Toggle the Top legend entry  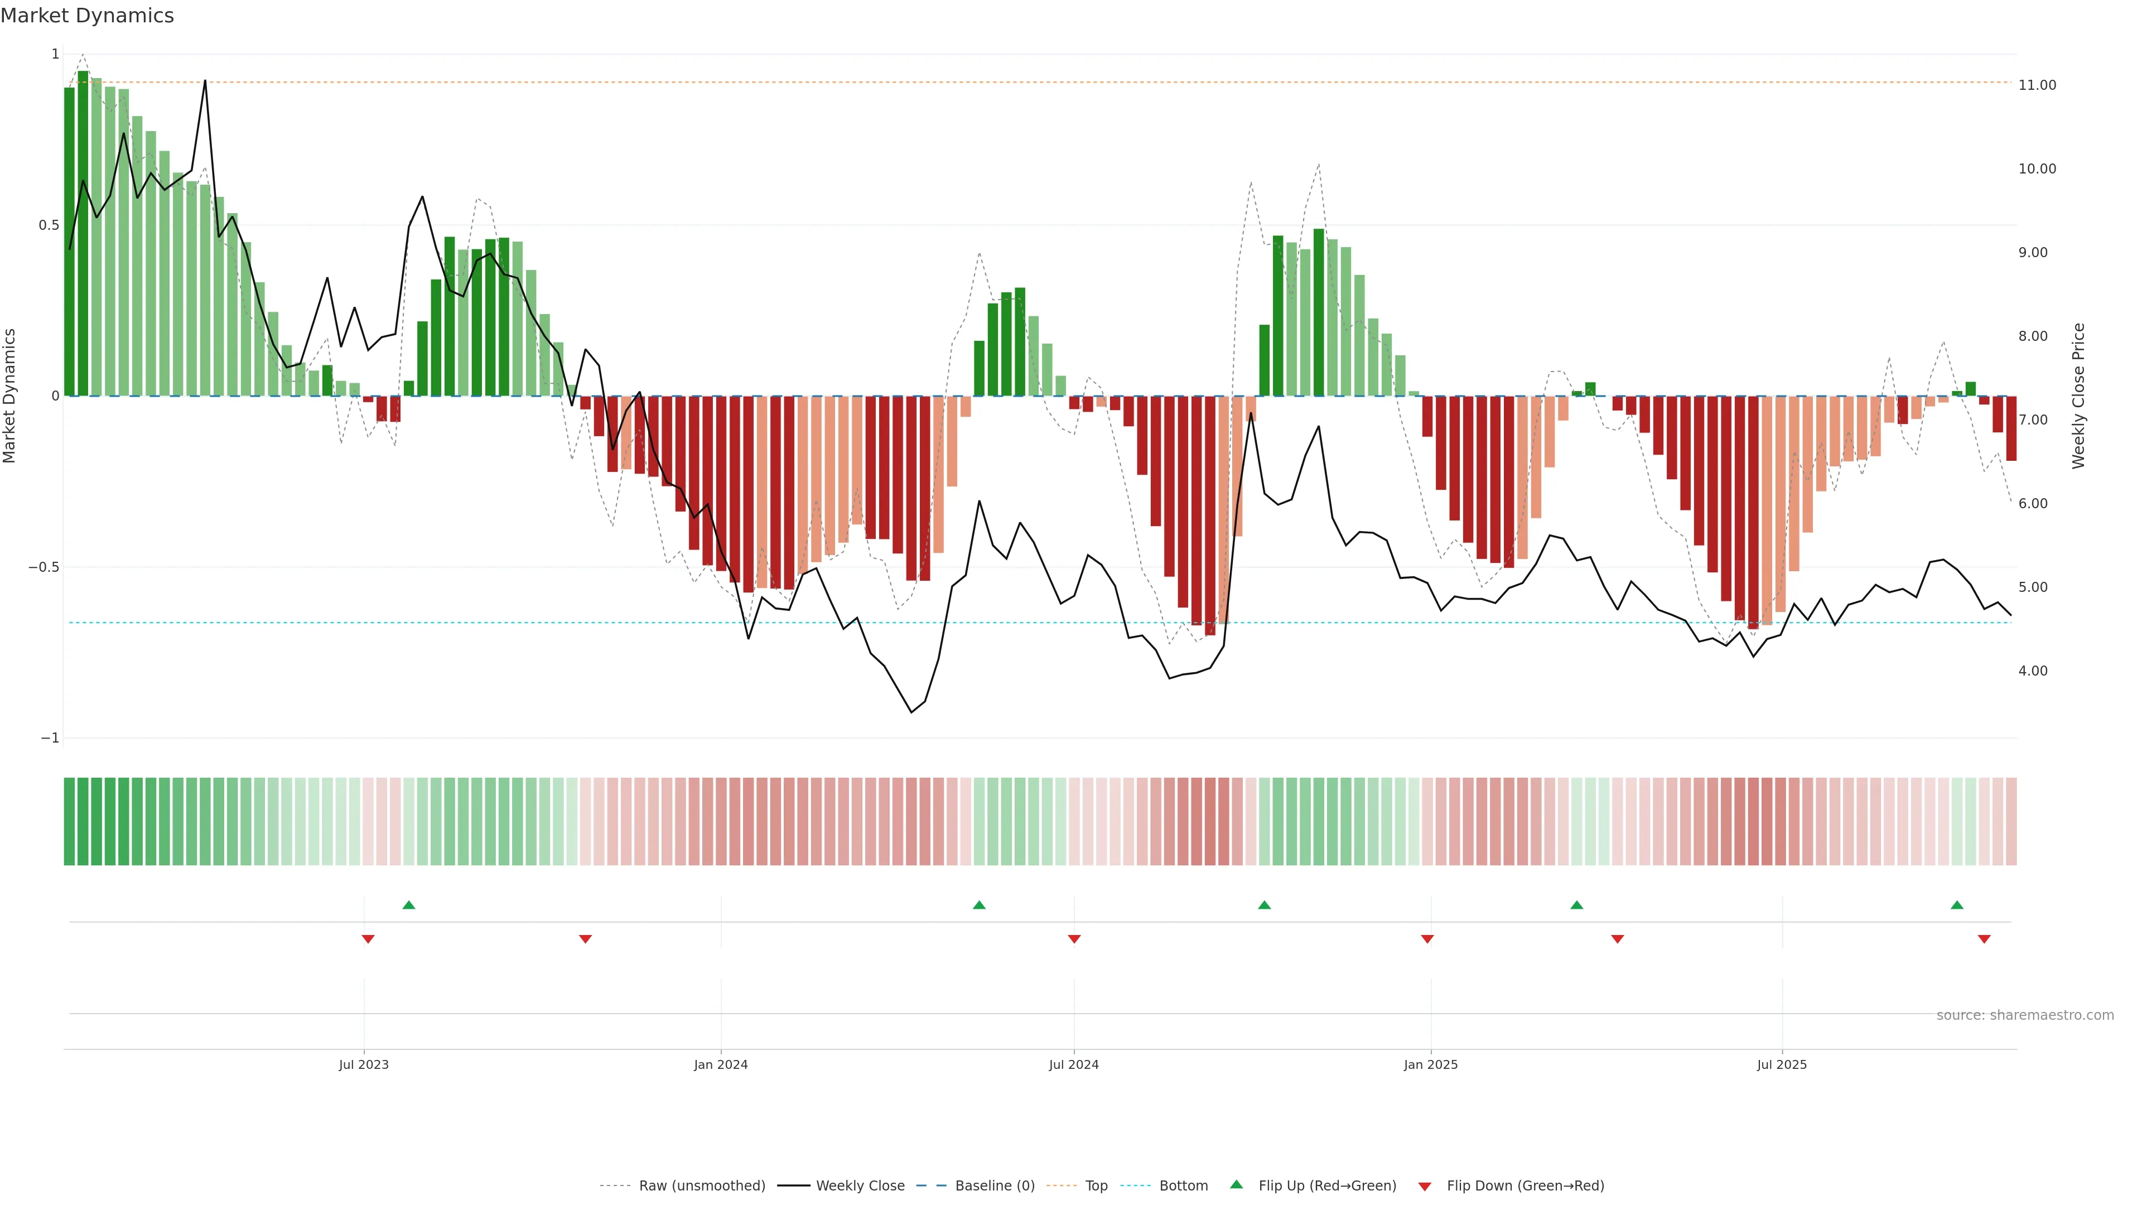[1096, 1185]
